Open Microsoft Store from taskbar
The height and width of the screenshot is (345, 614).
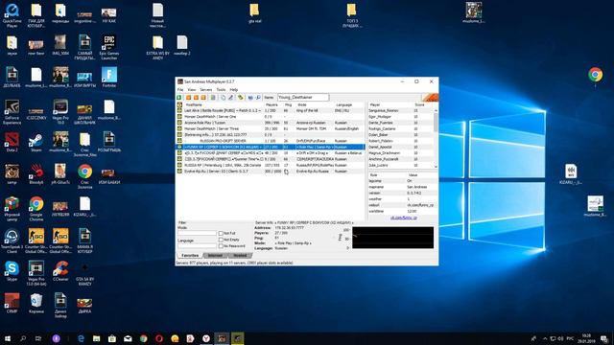point(112,338)
